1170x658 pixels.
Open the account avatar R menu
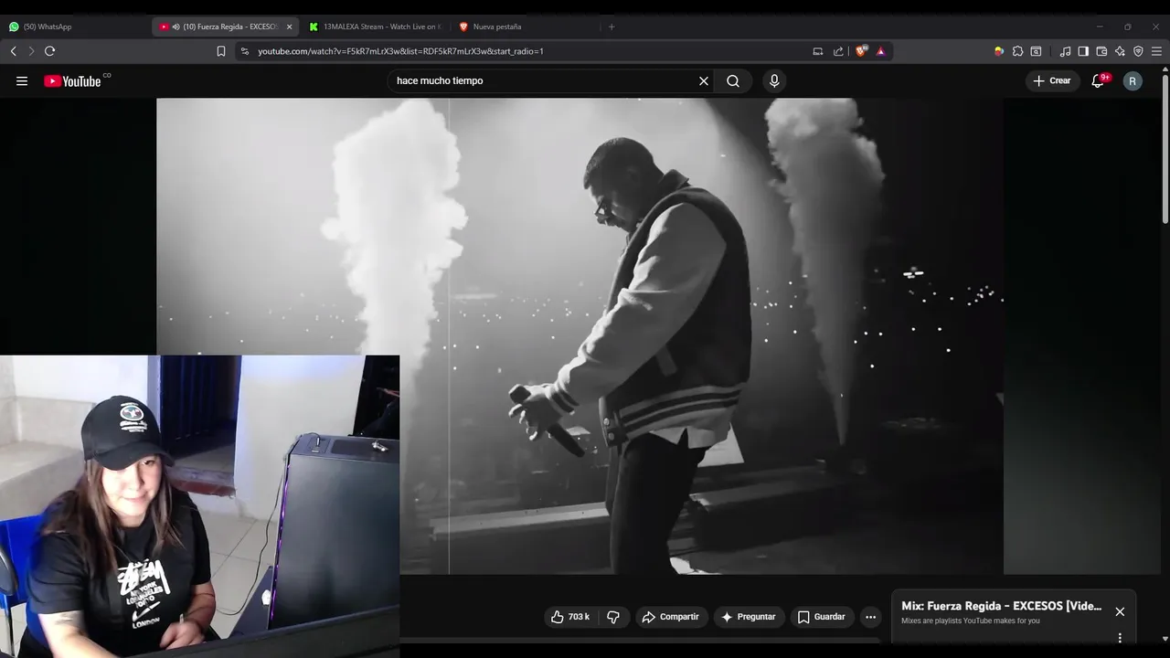pos(1133,80)
